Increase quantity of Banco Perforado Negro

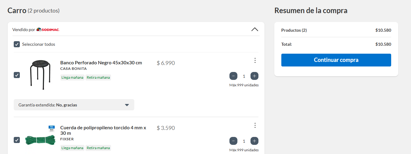[254, 76]
